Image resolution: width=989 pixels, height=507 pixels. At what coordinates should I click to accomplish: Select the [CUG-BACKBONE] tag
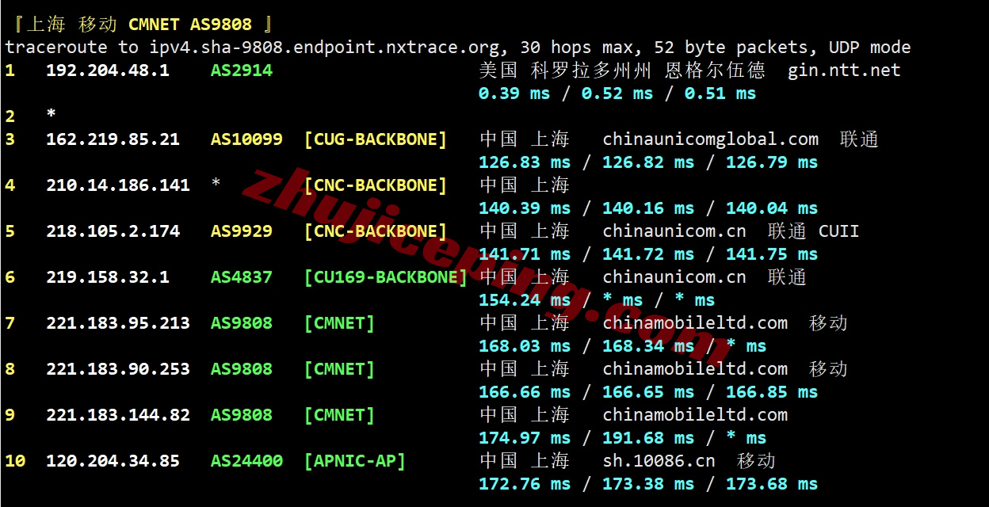376,139
